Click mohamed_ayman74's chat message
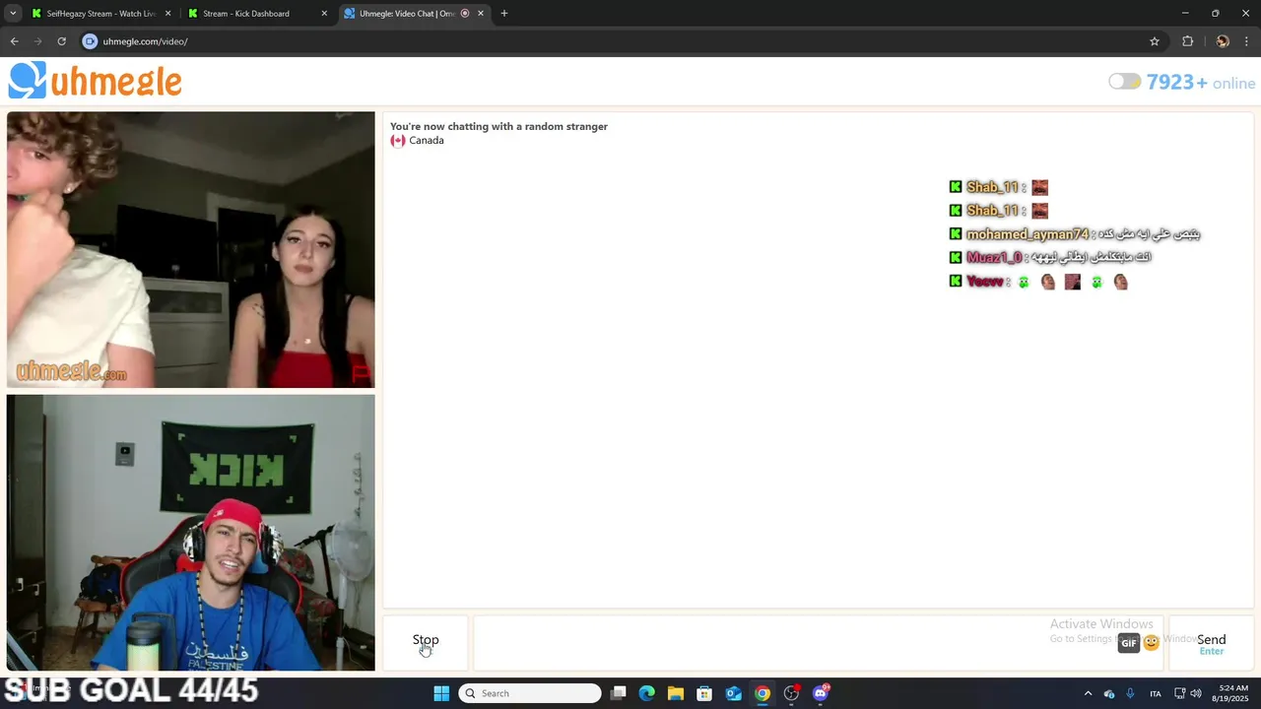Screen dimensions: 1261x709 pos(1075,234)
